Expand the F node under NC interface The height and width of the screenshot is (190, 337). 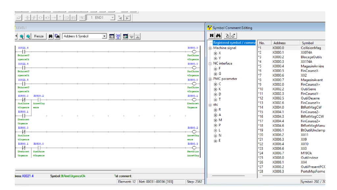click(215, 69)
